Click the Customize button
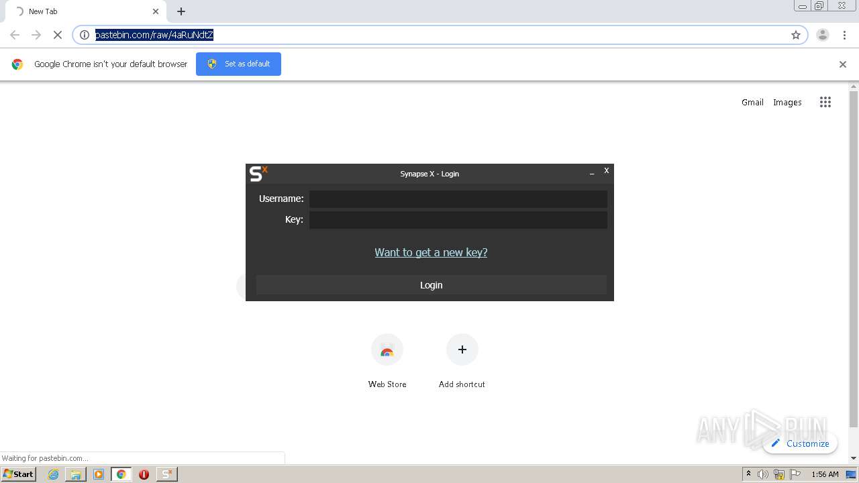Image resolution: width=859 pixels, height=483 pixels. [x=800, y=443]
